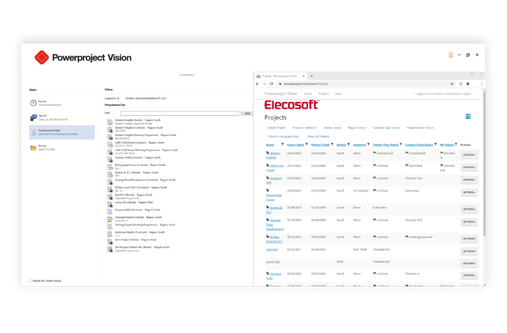Bookmark the page with the star icon
The width and height of the screenshot is (507, 333).
[x=452, y=84]
